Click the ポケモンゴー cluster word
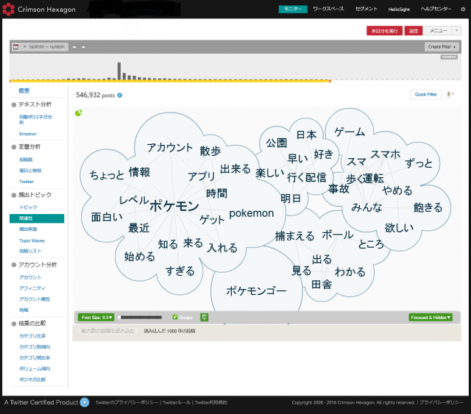 pyautogui.click(x=256, y=291)
